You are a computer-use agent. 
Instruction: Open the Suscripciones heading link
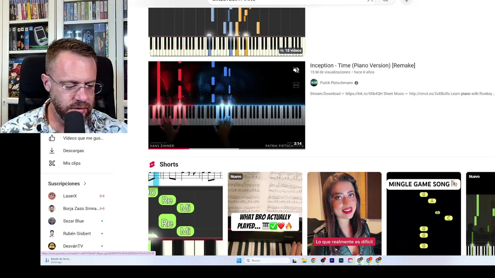[x=64, y=184]
